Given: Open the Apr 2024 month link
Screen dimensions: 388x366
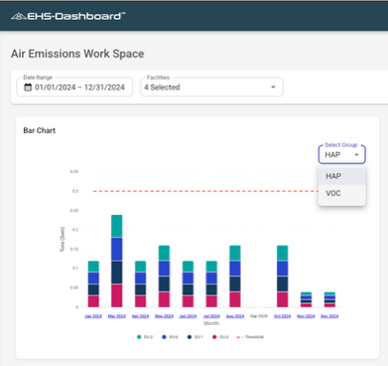Looking at the screenshot, I should point(140,316).
